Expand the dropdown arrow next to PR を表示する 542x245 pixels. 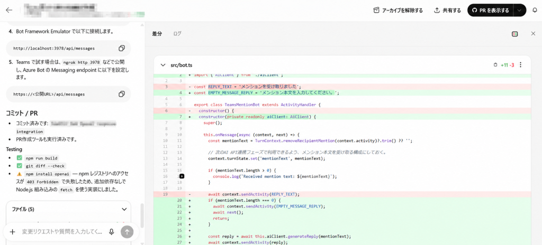(520, 11)
